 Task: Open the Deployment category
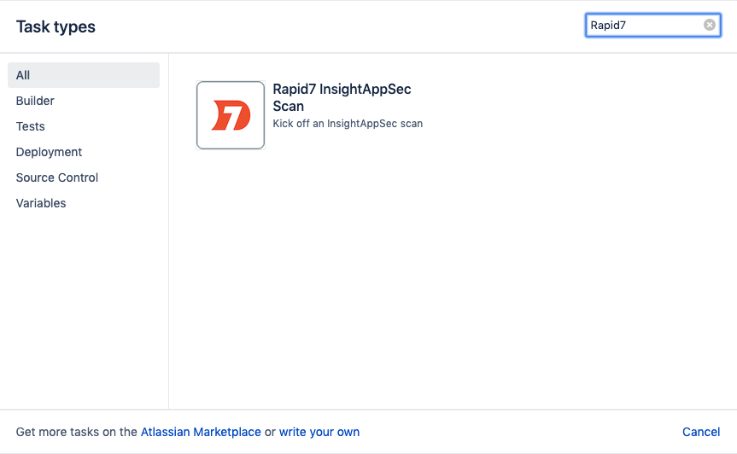49,152
